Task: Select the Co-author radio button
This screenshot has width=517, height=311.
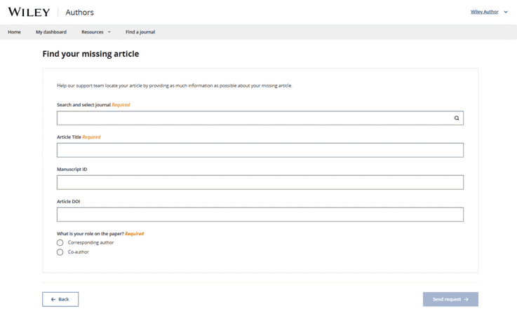Action: 60,252
